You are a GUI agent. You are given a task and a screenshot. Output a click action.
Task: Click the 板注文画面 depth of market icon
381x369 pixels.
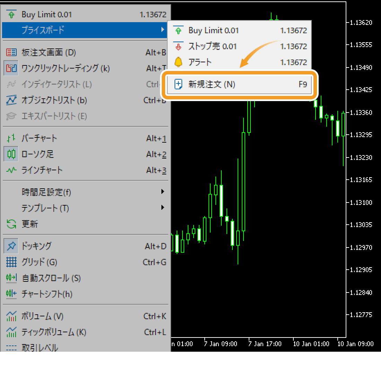click(x=11, y=52)
